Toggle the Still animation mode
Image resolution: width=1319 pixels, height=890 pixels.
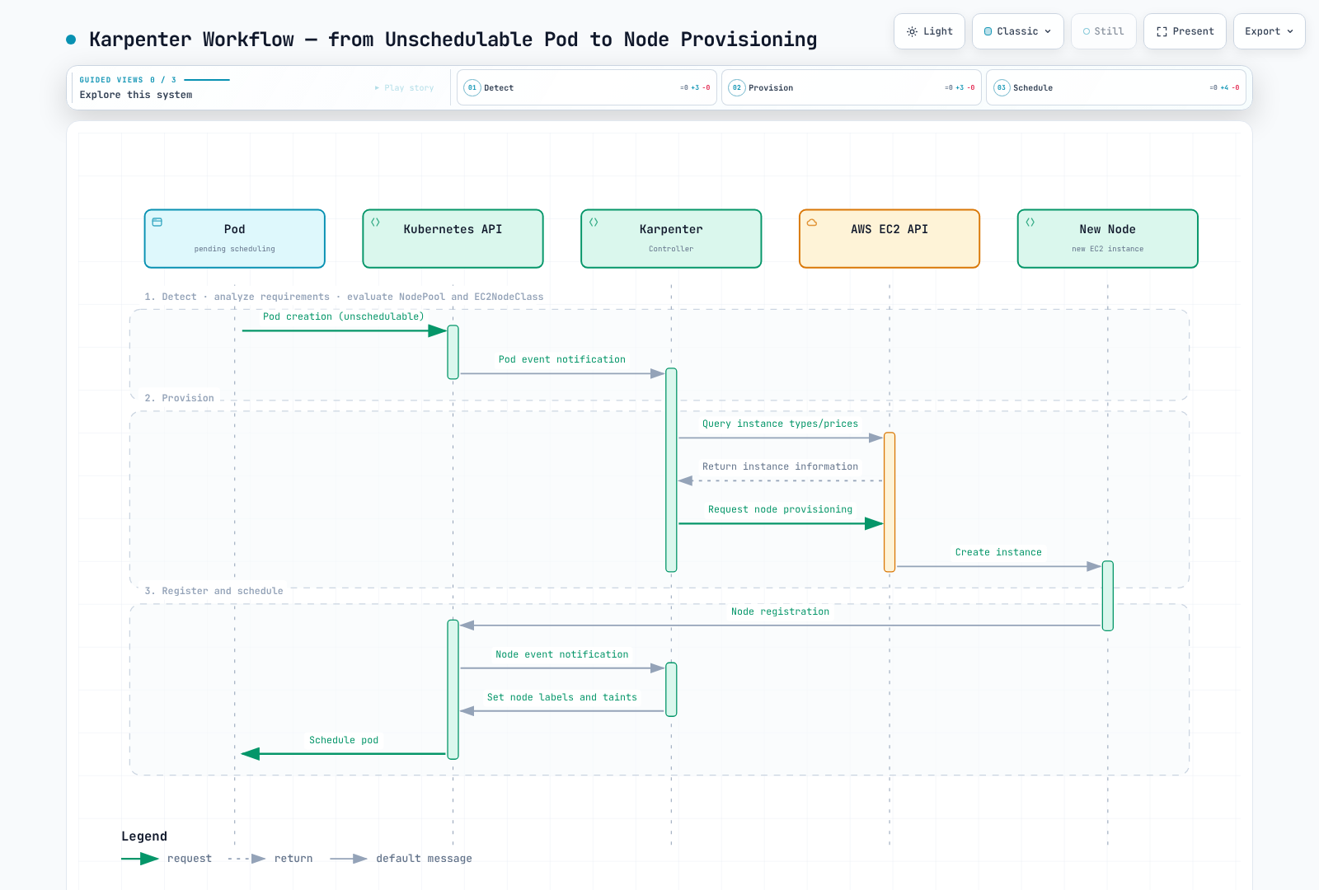(1103, 31)
